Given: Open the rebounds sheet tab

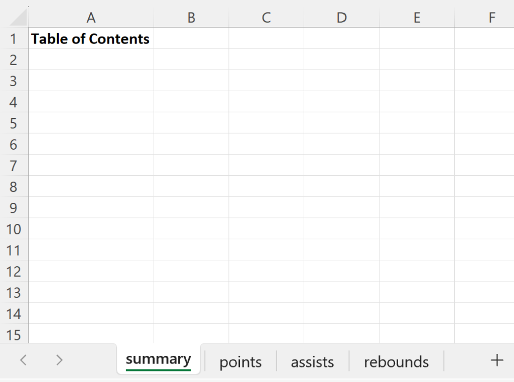Looking at the screenshot, I should pyautogui.click(x=397, y=362).
